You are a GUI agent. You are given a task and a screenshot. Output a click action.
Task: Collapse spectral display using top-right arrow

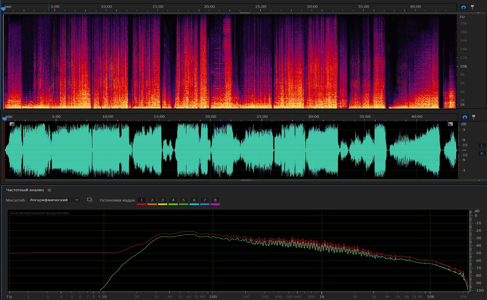pyautogui.click(x=478, y=13)
